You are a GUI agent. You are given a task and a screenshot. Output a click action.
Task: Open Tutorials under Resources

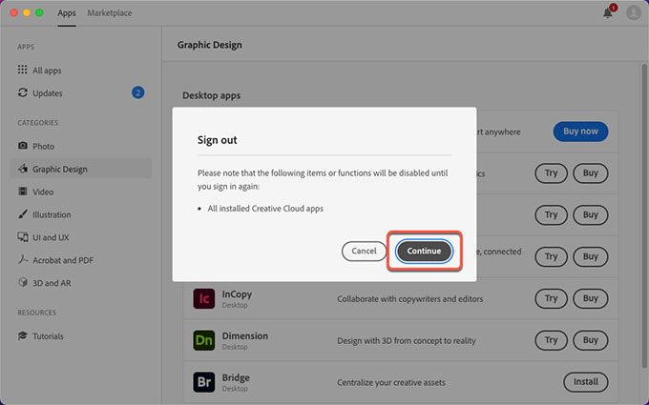click(48, 336)
